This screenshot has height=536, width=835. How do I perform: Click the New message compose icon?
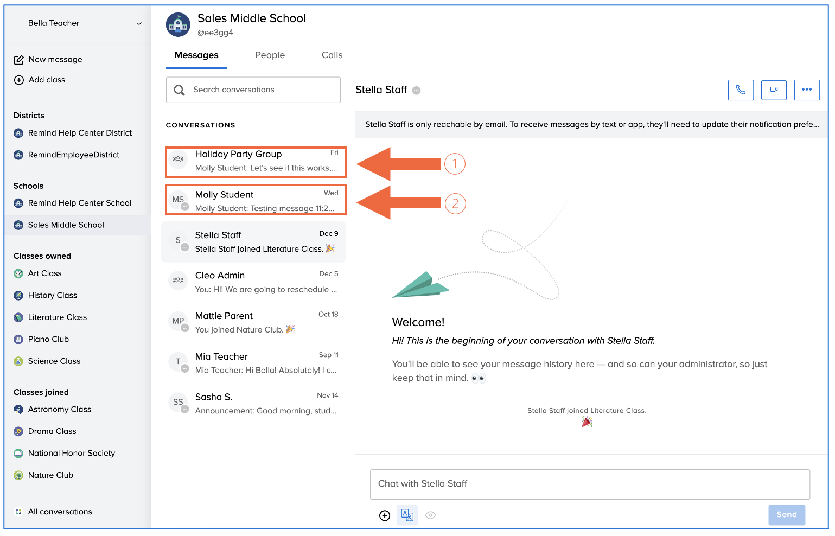click(x=19, y=60)
